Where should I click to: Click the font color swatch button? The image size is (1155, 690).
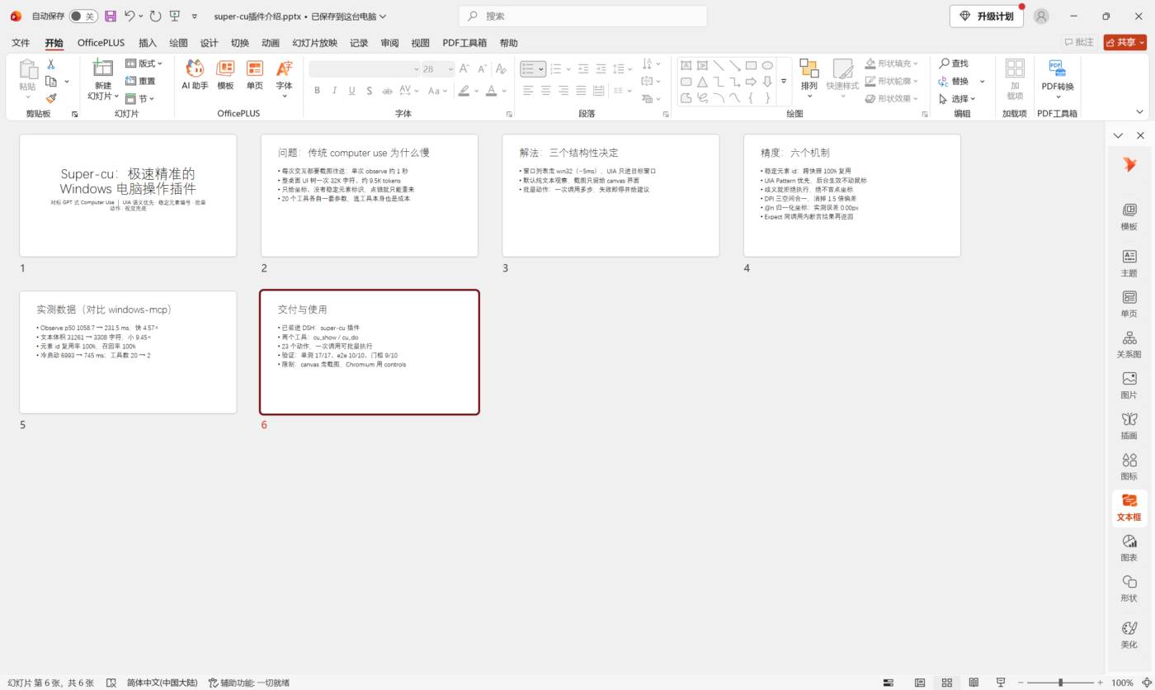point(492,91)
